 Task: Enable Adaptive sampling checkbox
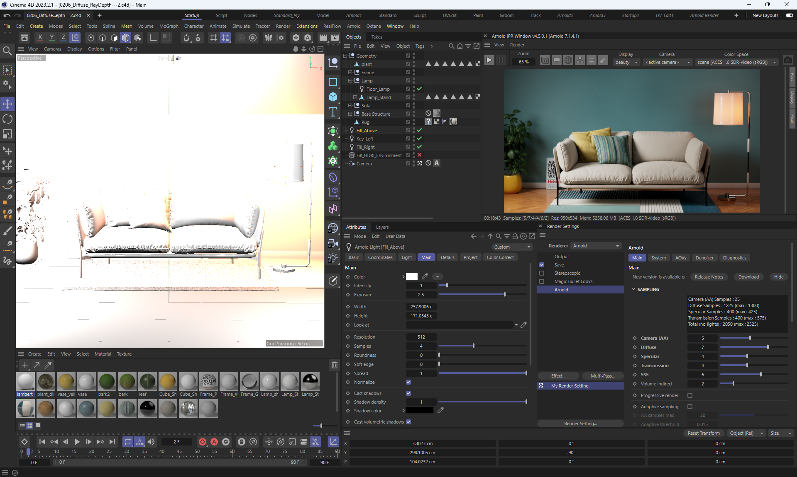(x=690, y=407)
